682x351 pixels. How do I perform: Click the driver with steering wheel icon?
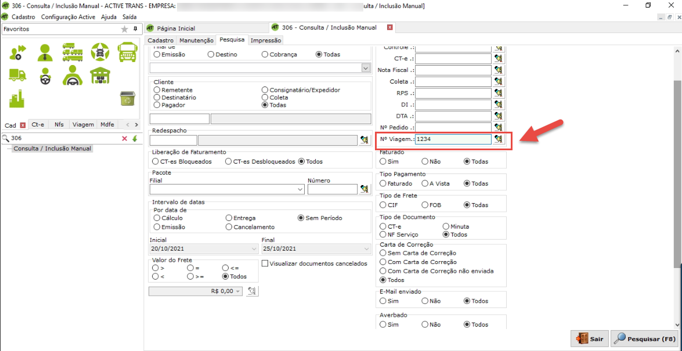tap(45, 75)
